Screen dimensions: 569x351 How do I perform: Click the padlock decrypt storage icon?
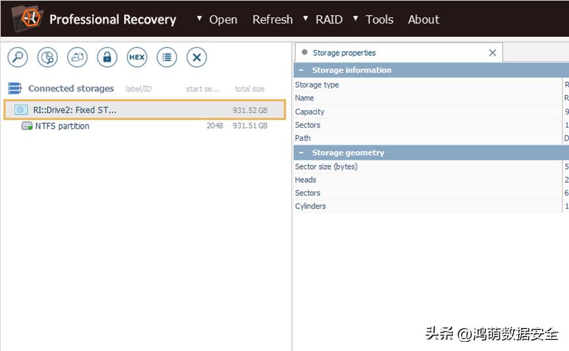(107, 57)
